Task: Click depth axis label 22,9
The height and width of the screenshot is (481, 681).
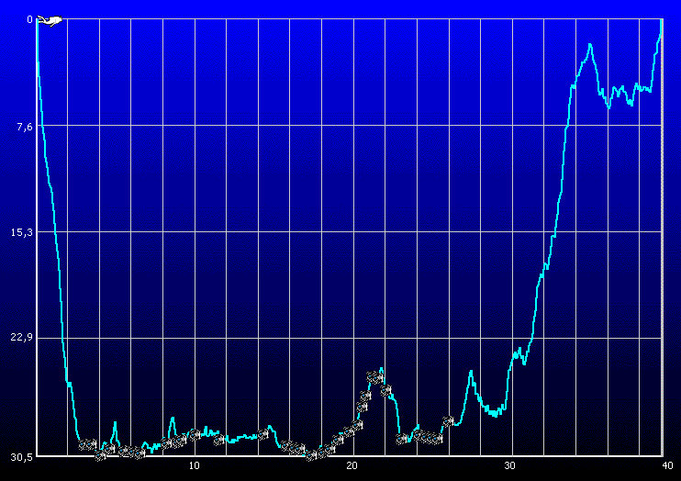Action: (x=22, y=337)
